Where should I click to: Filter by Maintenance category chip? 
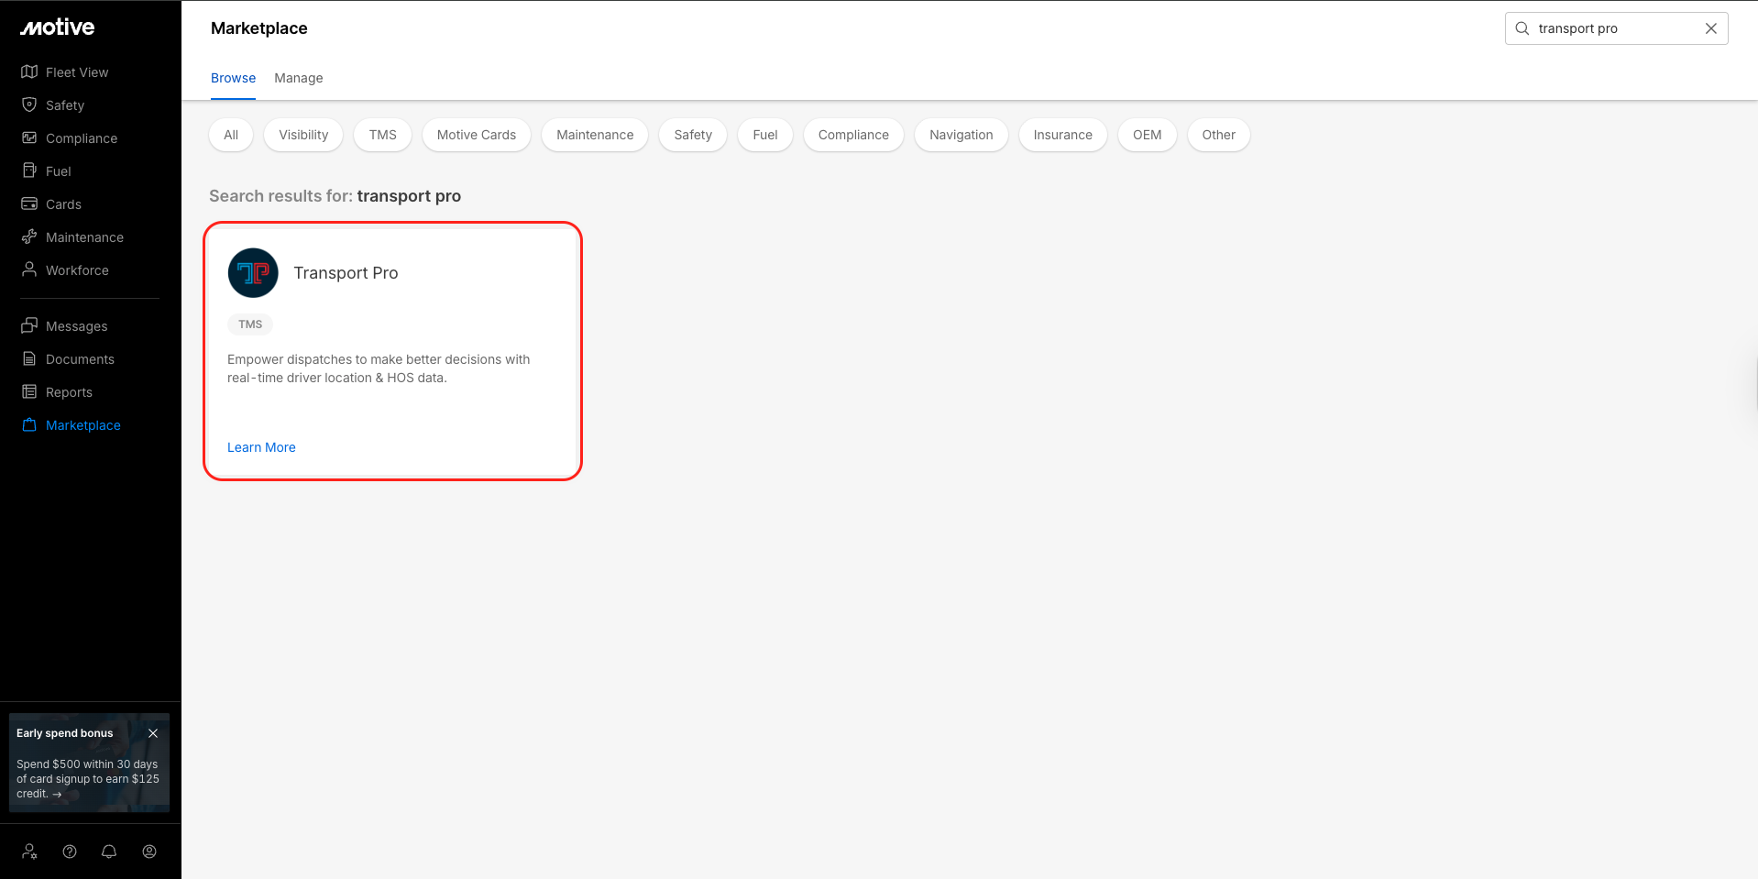[595, 135]
